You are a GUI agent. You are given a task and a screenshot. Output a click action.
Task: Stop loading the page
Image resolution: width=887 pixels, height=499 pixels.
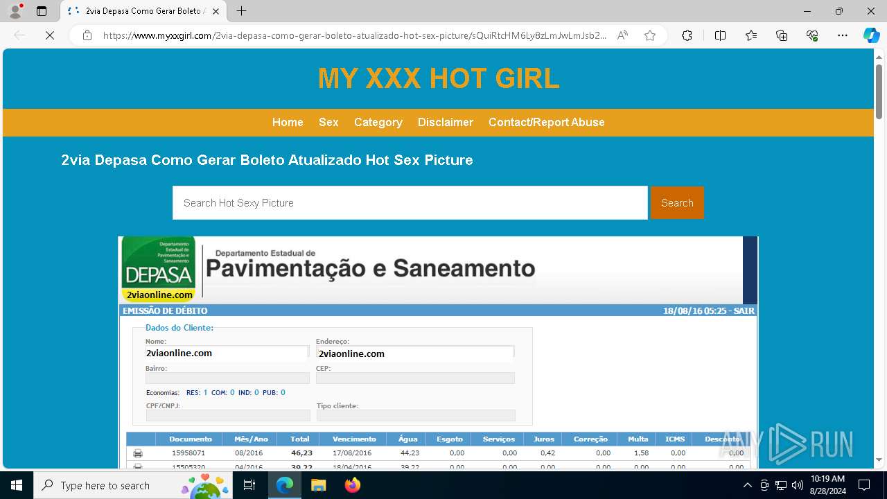50,35
